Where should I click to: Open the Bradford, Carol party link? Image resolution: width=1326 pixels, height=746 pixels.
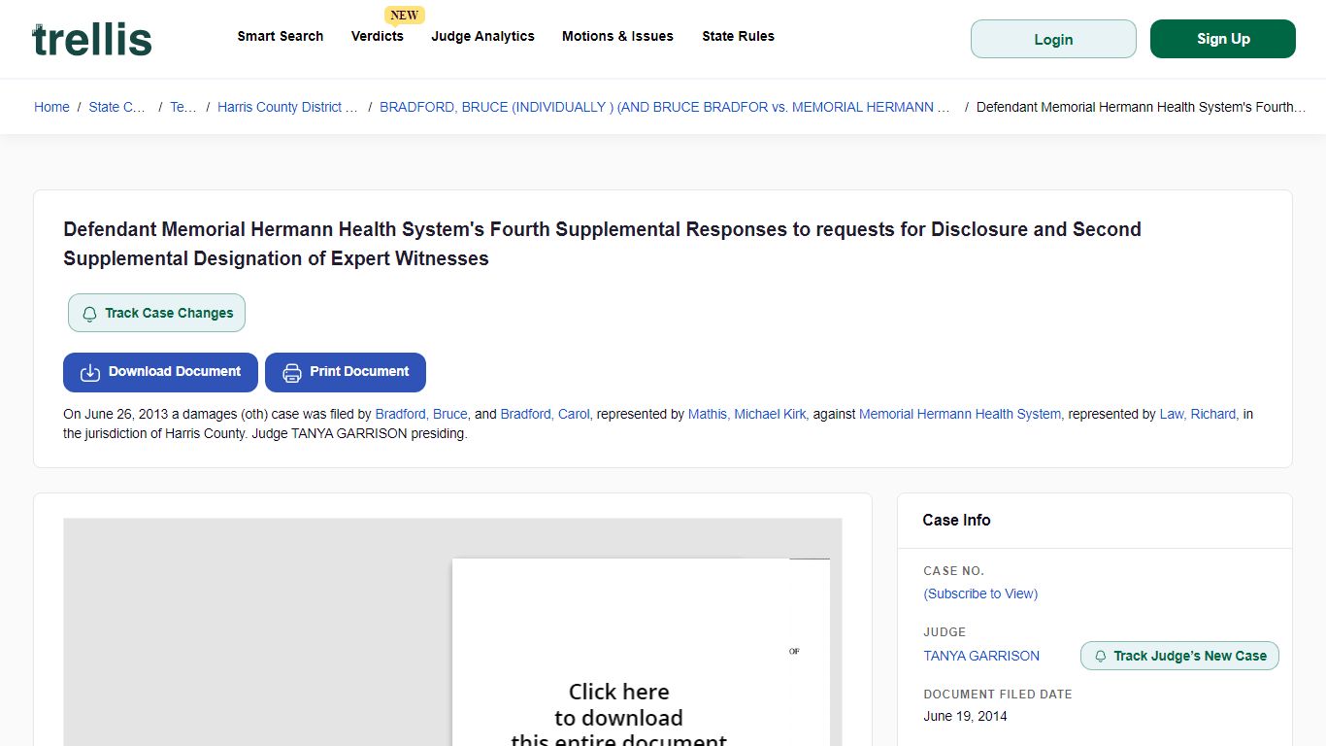[545, 414]
